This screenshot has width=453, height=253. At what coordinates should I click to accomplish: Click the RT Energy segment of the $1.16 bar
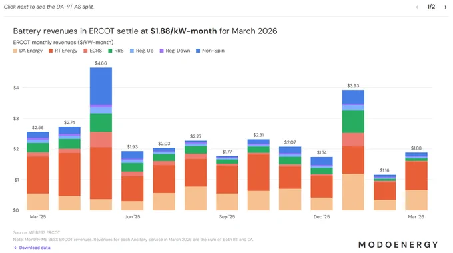pos(384,191)
